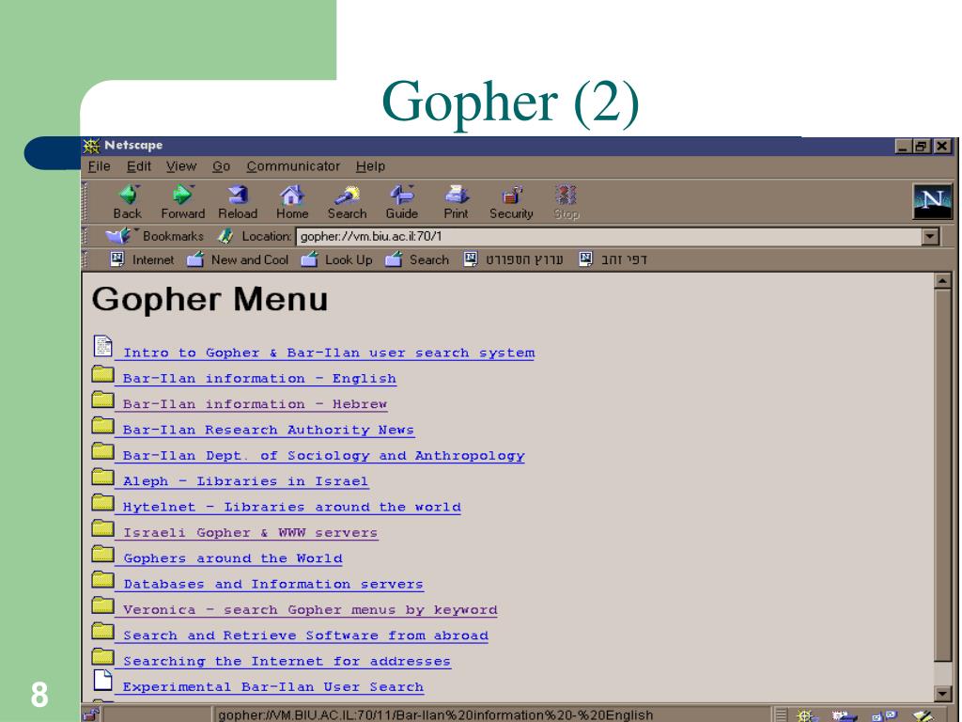Click the vertical scrollbar thumb
962x722 pixels.
[942, 476]
